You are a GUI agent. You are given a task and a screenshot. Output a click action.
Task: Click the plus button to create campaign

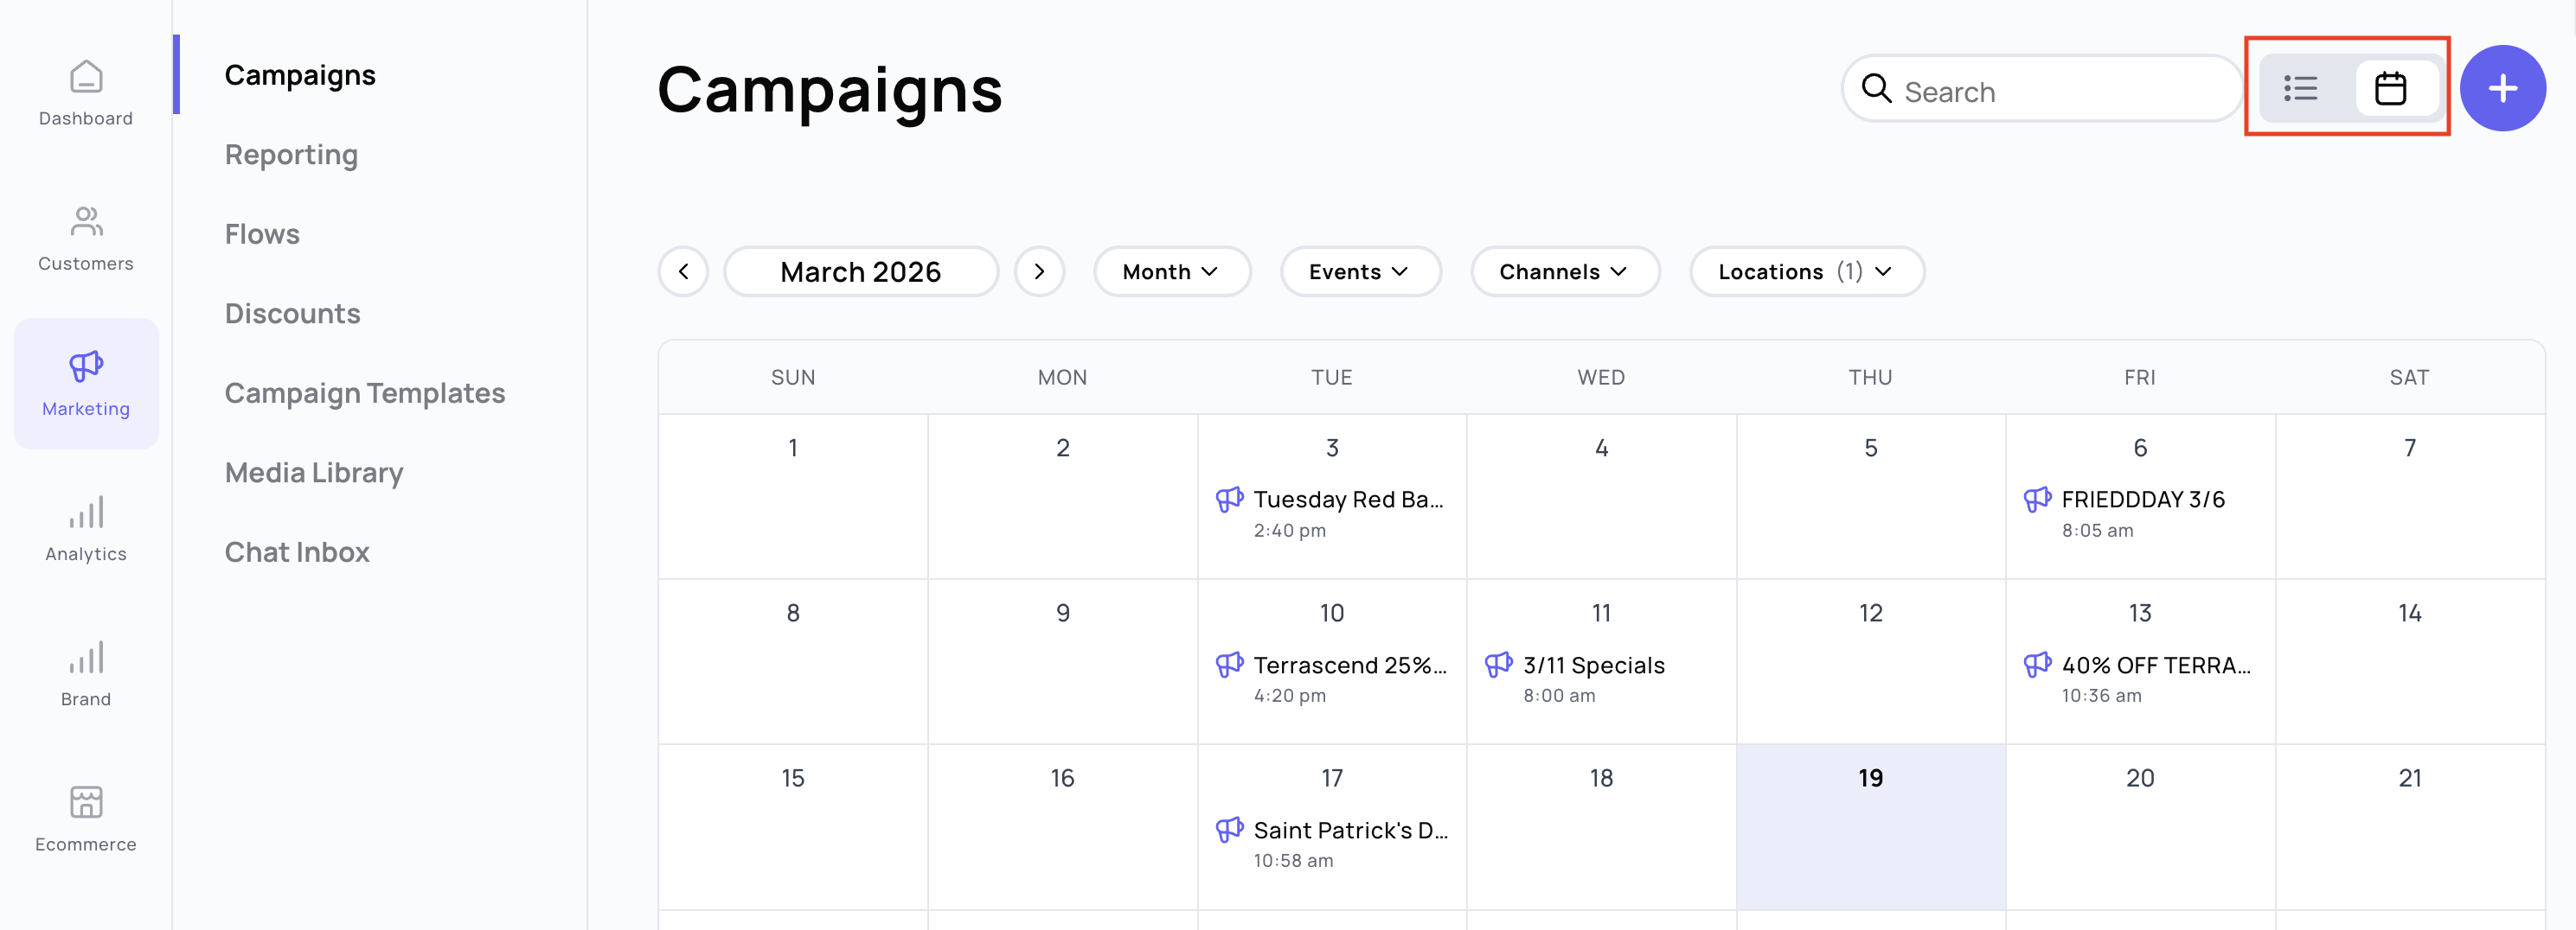click(x=2502, y=89)
